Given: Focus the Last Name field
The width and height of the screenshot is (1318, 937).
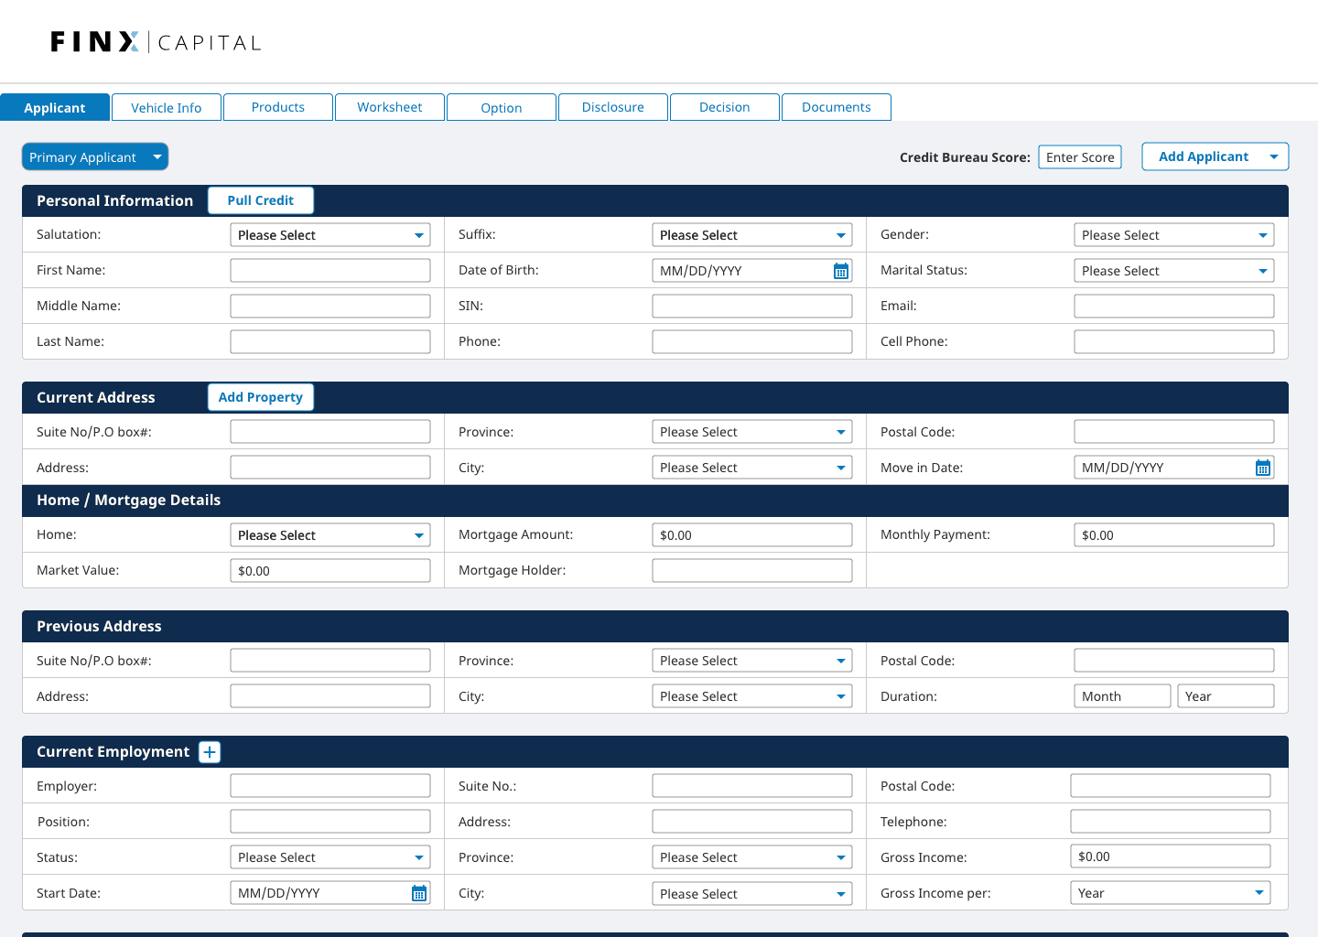Looking at the screenshot, I should [330, 341].
